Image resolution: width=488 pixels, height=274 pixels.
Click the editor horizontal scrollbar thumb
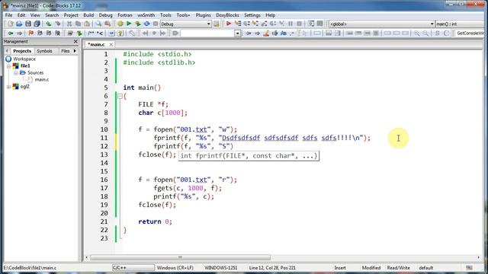[x=180, y=257]
